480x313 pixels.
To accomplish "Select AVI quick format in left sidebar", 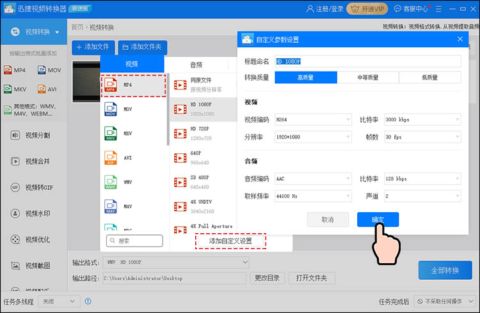I will (x=47, y=89).
